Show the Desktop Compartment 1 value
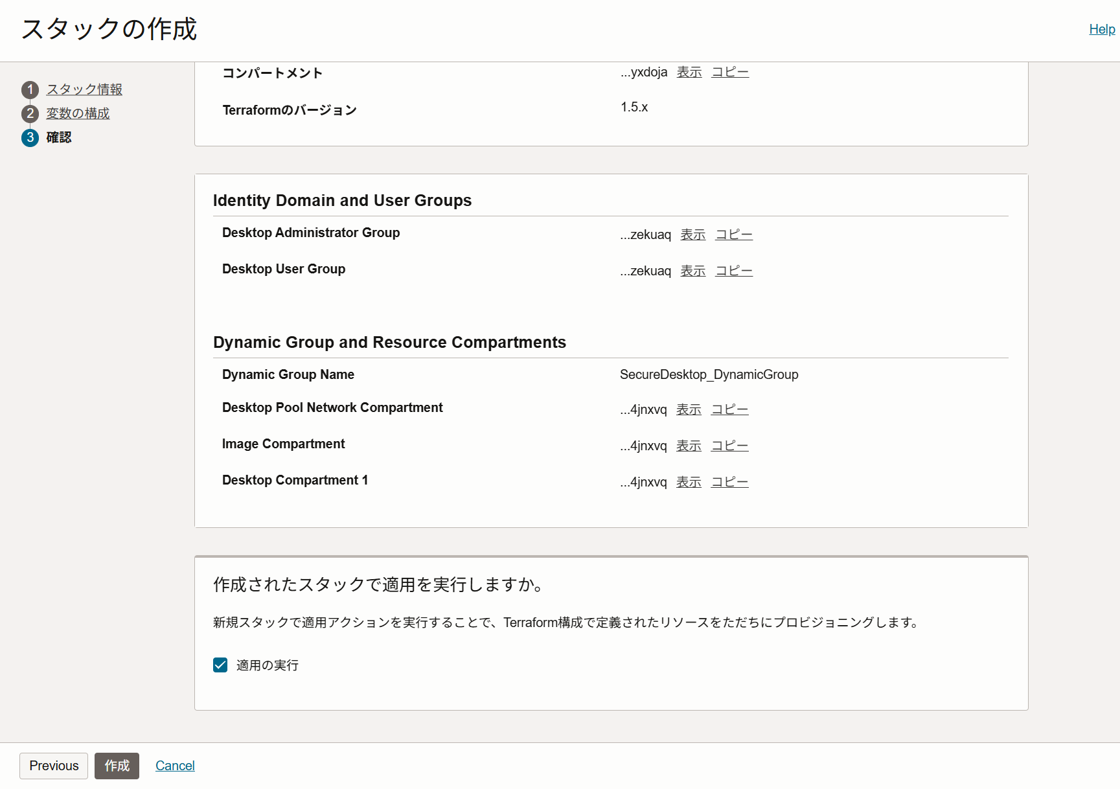1120x789 pixels. pos(689,482)
